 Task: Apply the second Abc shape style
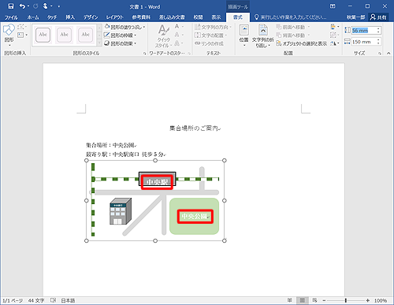coord(64,35)
